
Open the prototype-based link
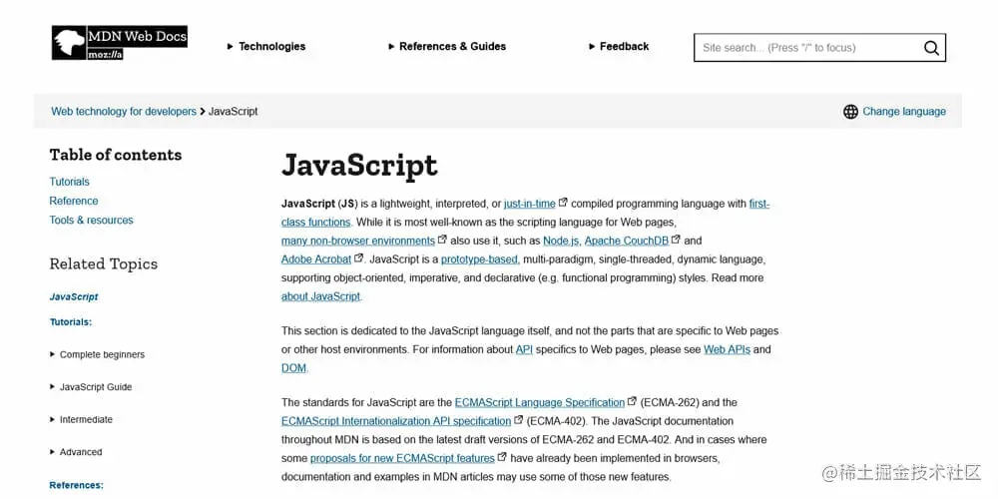point(480,259)
